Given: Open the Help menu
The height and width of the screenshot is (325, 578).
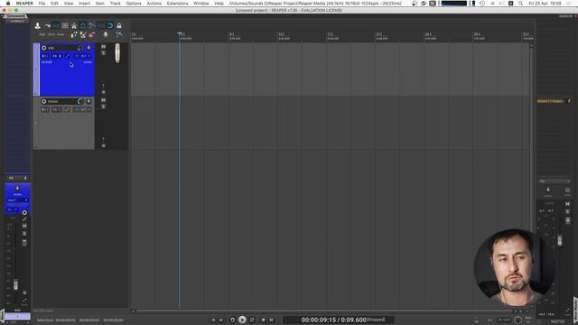Looking at the screenshot, I should [x=219, y=4].
